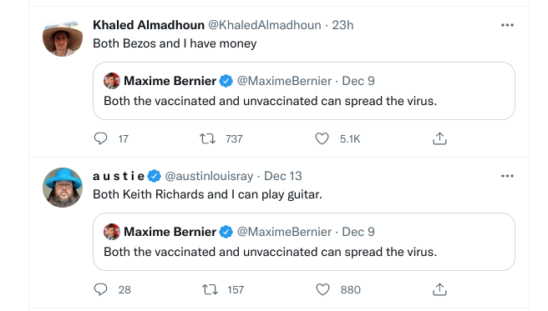Click Maxime Bernier avatar in first quote
This screenshot has height=311, width=548.
[x=112, y=81]
